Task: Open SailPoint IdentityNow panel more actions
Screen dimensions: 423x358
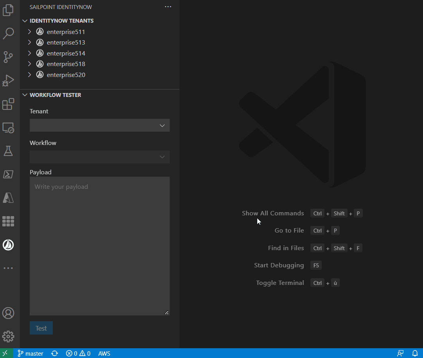Action: 168,7
